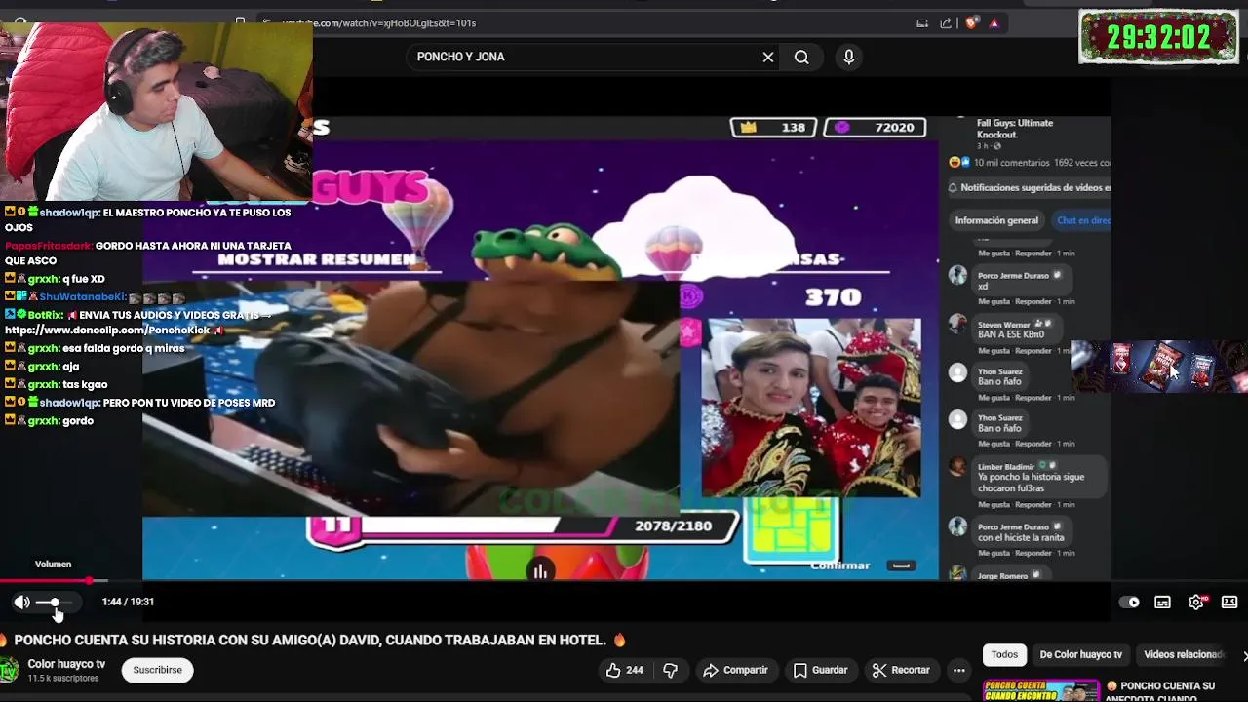Image resolution: width=1248 pixels, height=702 pixels.
Task: Toggle the autoplay switch in player
Action: click(1129, 603)
